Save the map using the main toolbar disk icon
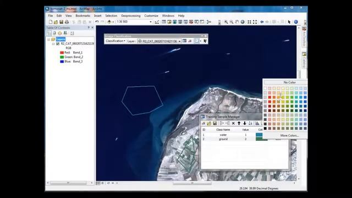Screen dimensions: 352x198 pyautogui.click(x=61, y=22)
